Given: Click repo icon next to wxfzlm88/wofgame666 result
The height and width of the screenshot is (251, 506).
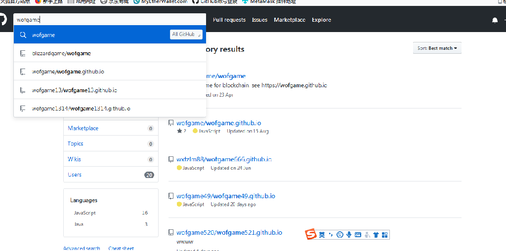Looking at the screenshot, I should click(171, 159).
